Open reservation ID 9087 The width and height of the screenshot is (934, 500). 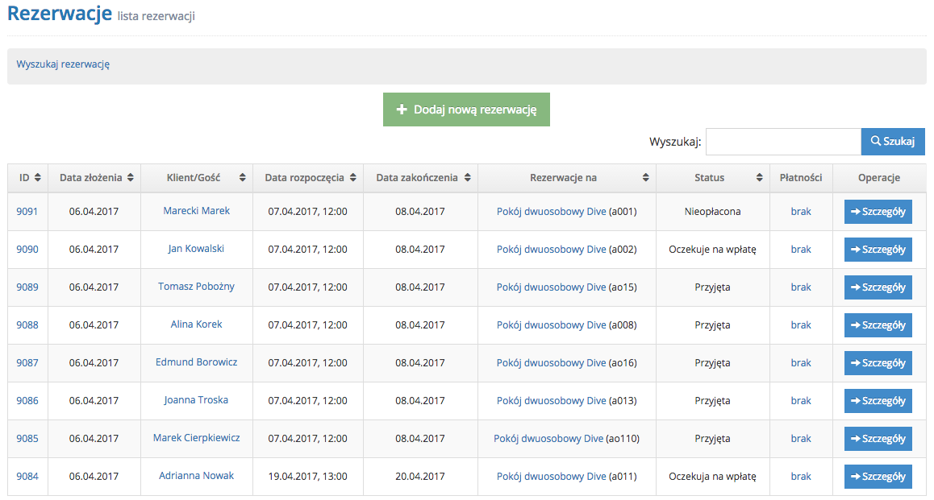coord(27,363)
